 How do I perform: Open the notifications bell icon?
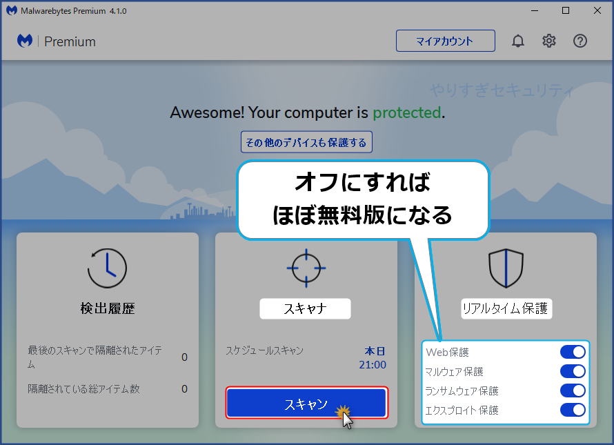[x=517, y=41]
